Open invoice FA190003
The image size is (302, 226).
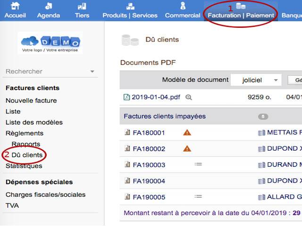(x=149, y=165)
